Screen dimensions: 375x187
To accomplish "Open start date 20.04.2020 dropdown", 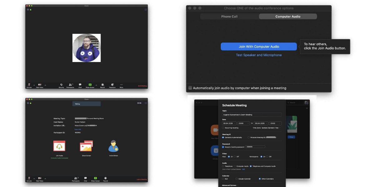I will click(229, 123).
